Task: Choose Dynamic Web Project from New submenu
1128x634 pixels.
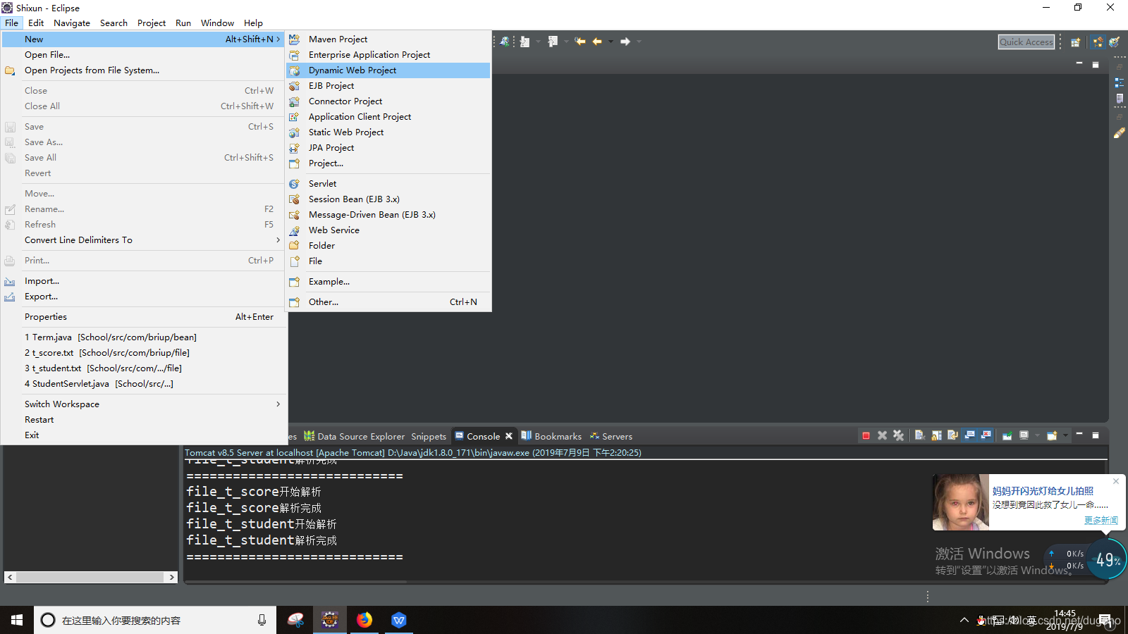Action: point(388,70)
